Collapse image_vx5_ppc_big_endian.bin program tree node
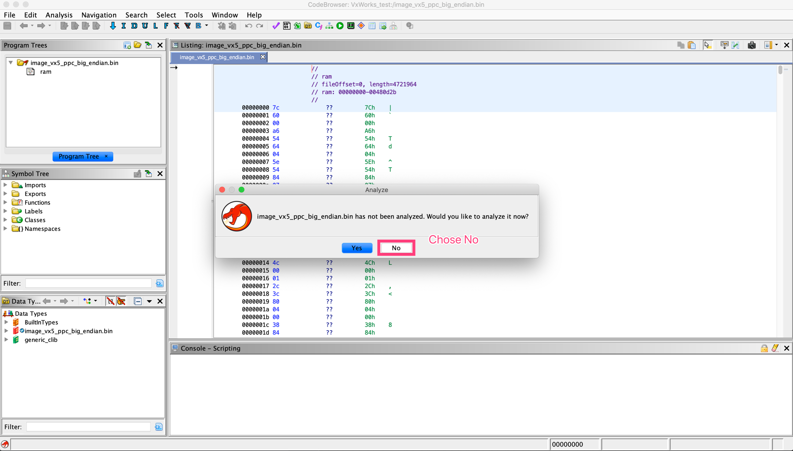 11,63
